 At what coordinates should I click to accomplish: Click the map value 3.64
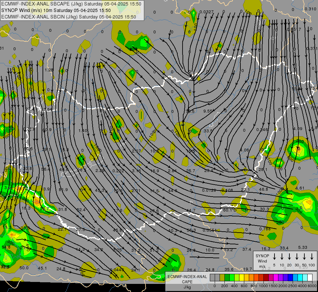tap(48, 110)
